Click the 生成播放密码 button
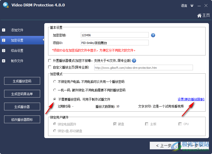 click(22, 81)
